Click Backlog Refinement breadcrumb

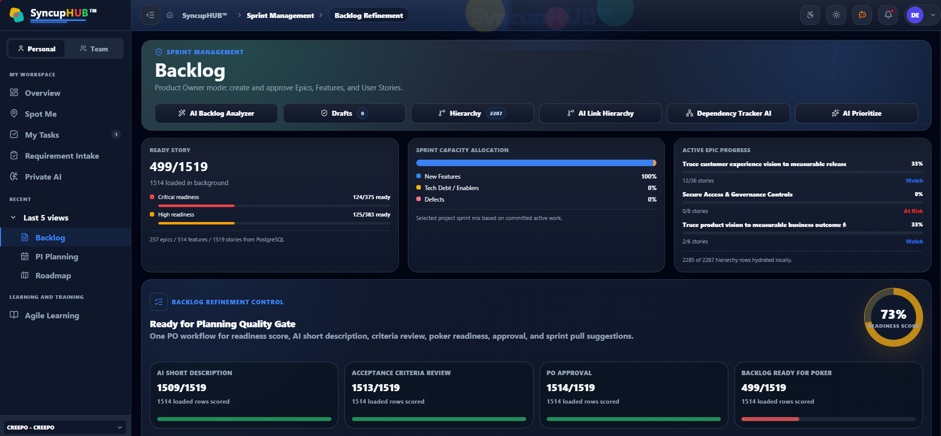pos(368,15)
